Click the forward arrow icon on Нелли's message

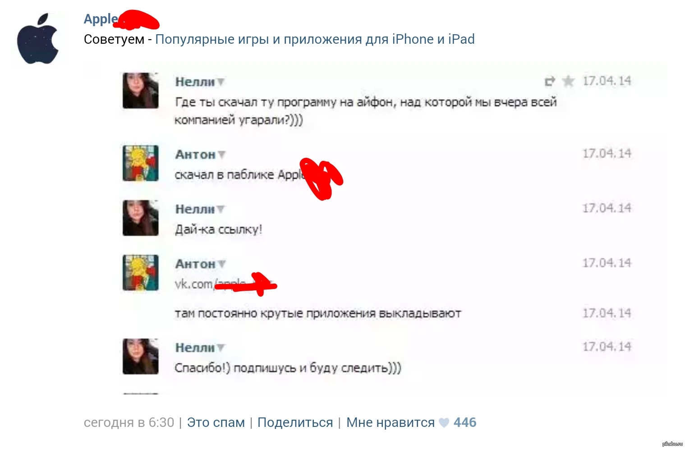(x=550, y=81)
